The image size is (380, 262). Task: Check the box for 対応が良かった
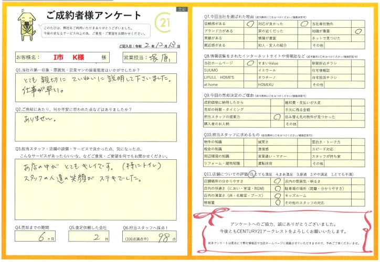coord(304,23)
